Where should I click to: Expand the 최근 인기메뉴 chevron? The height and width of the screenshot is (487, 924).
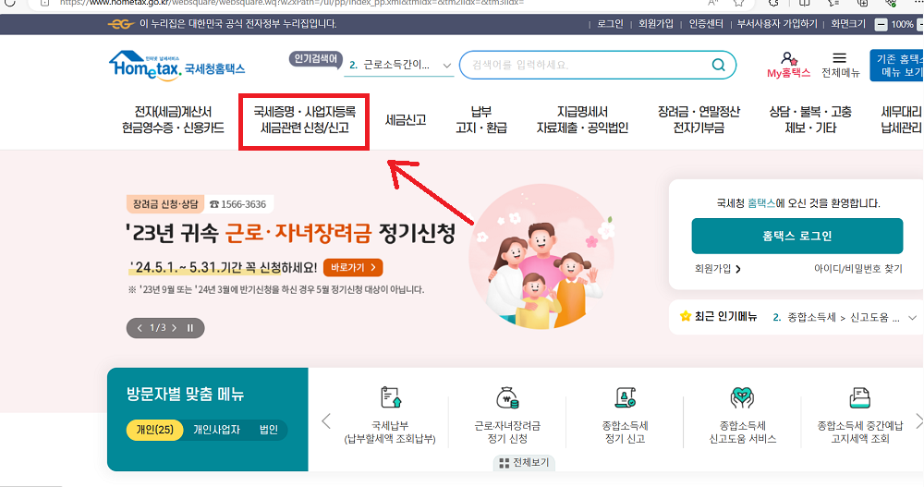tap(912, 318)
